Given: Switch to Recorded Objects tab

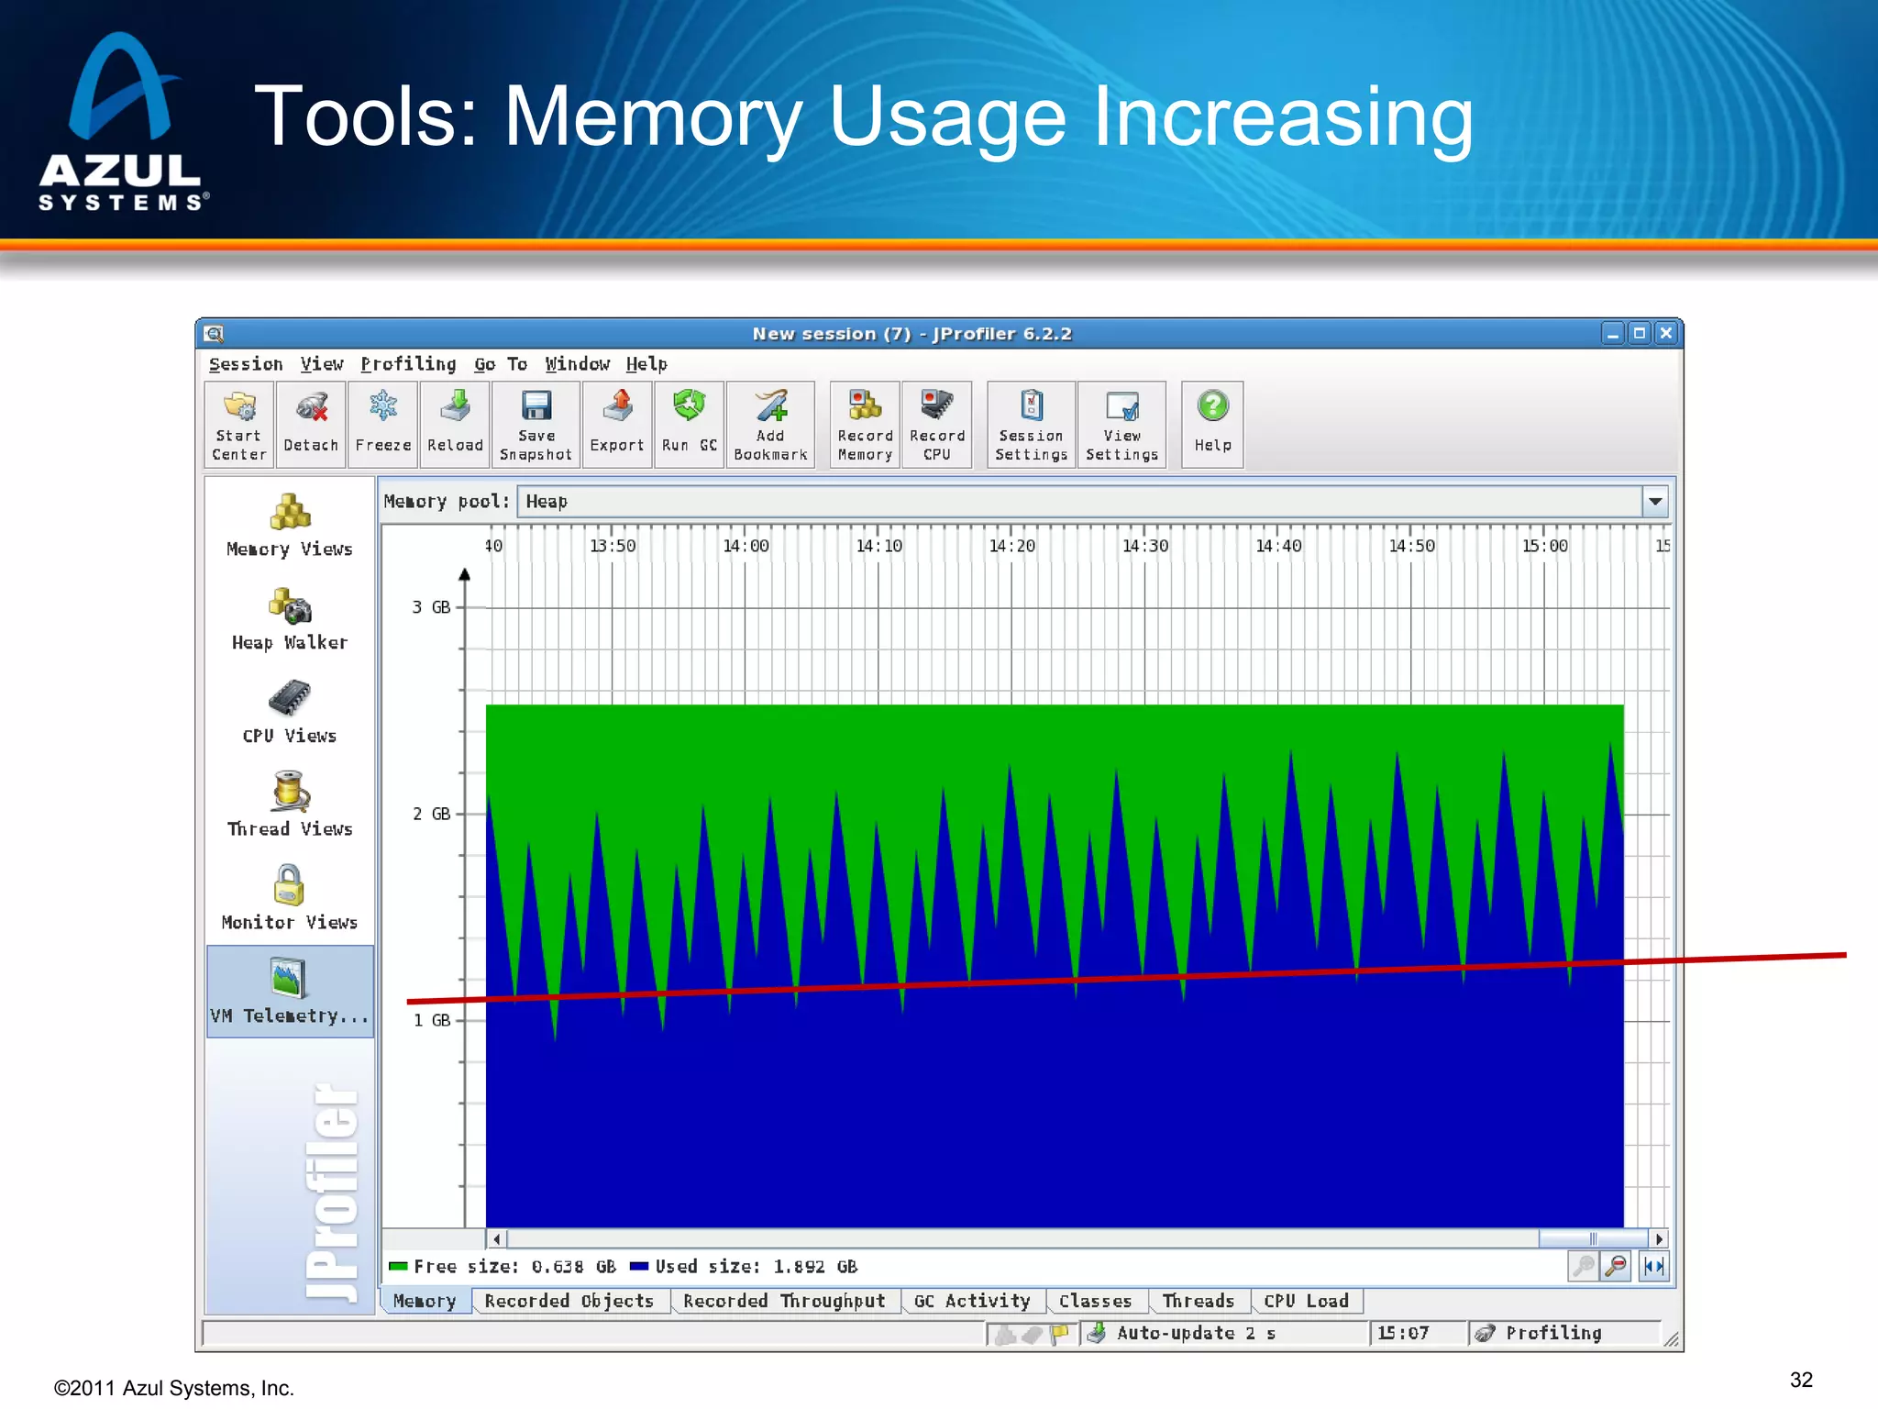Looking at the screenshot, I should (569, 1301).
